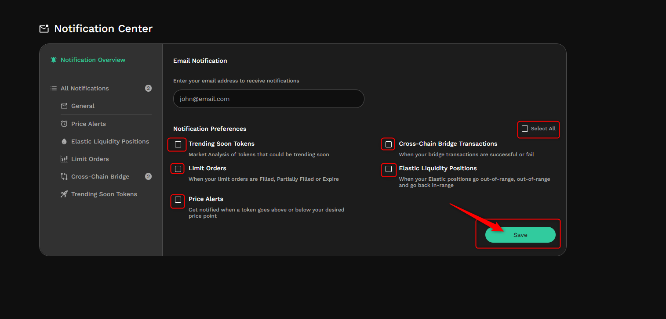Click the droplet icon for Elastic Liquidity Positions
666x319 pixels.
tap(64, 141)
